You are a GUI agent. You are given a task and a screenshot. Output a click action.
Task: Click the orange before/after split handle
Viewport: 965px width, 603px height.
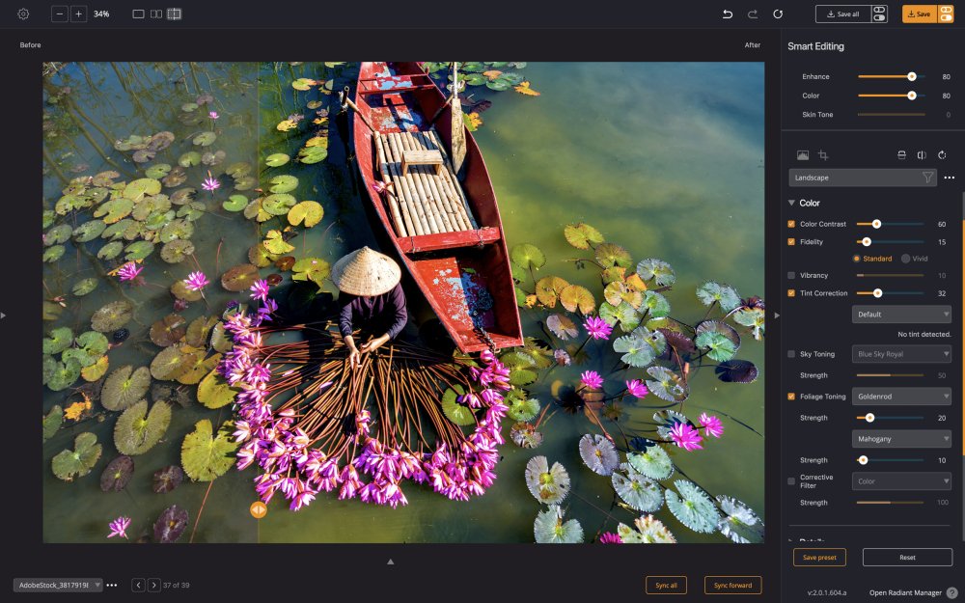click(259, 509)
